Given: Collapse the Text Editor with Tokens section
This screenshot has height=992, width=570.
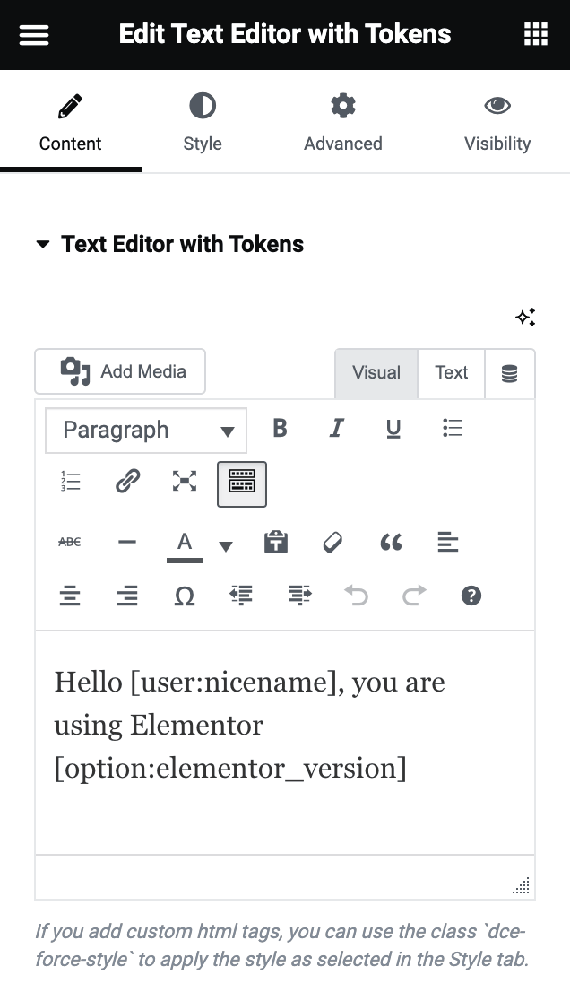Looking at the screenshot, I should coord(42,243).
